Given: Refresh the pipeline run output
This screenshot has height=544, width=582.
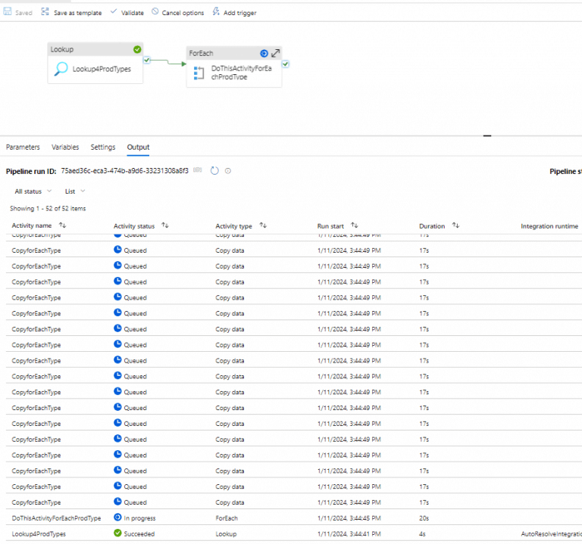Looking at the screenshot, I should click(214, 171).
